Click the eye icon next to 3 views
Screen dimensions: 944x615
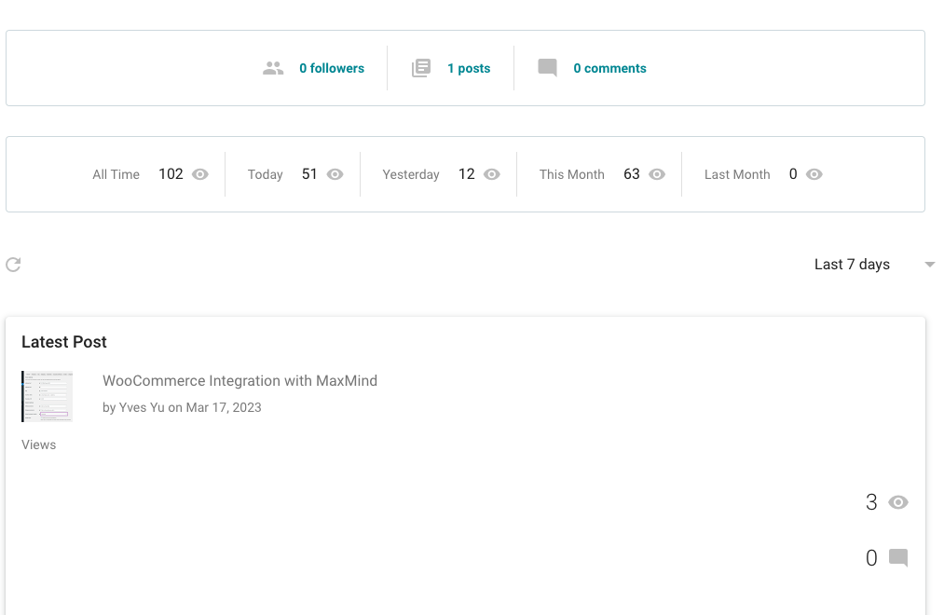point(898,502)
